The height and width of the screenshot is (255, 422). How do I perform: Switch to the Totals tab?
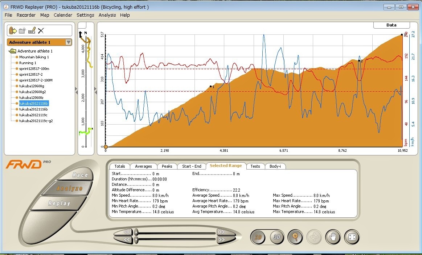(120, 166)
